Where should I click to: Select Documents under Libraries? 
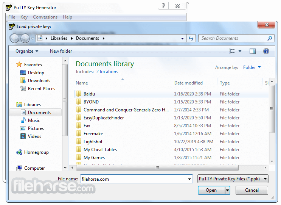[x=36, y=113]
